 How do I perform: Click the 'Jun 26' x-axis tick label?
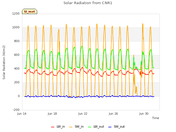point(113,114)
